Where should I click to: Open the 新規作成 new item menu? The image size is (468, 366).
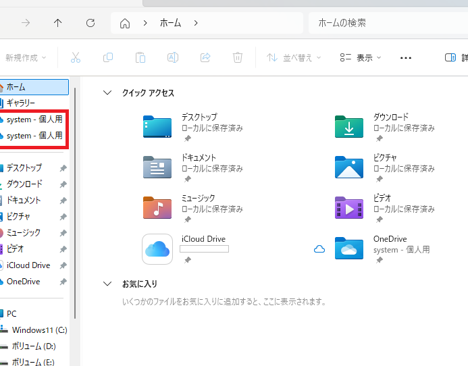(x=26, y=58)
